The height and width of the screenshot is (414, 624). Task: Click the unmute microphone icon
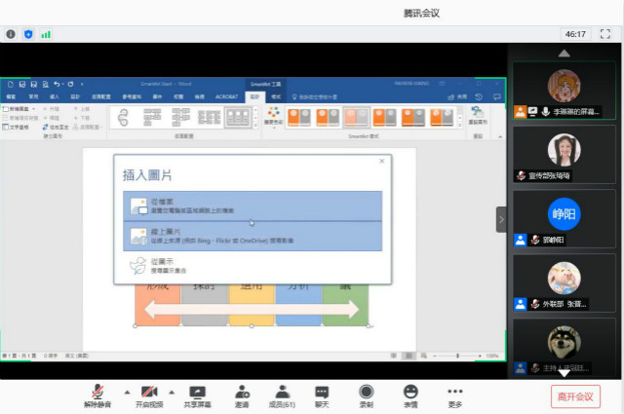click(97, 392)
